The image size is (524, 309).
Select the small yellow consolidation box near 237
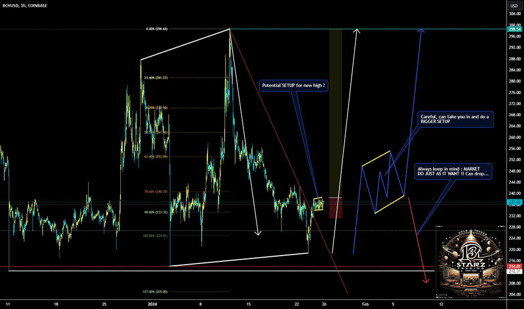(x=318, y=204)
